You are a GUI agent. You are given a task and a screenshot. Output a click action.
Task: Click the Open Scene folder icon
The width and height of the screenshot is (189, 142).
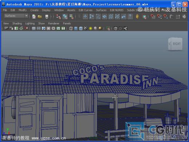(40, 17)
